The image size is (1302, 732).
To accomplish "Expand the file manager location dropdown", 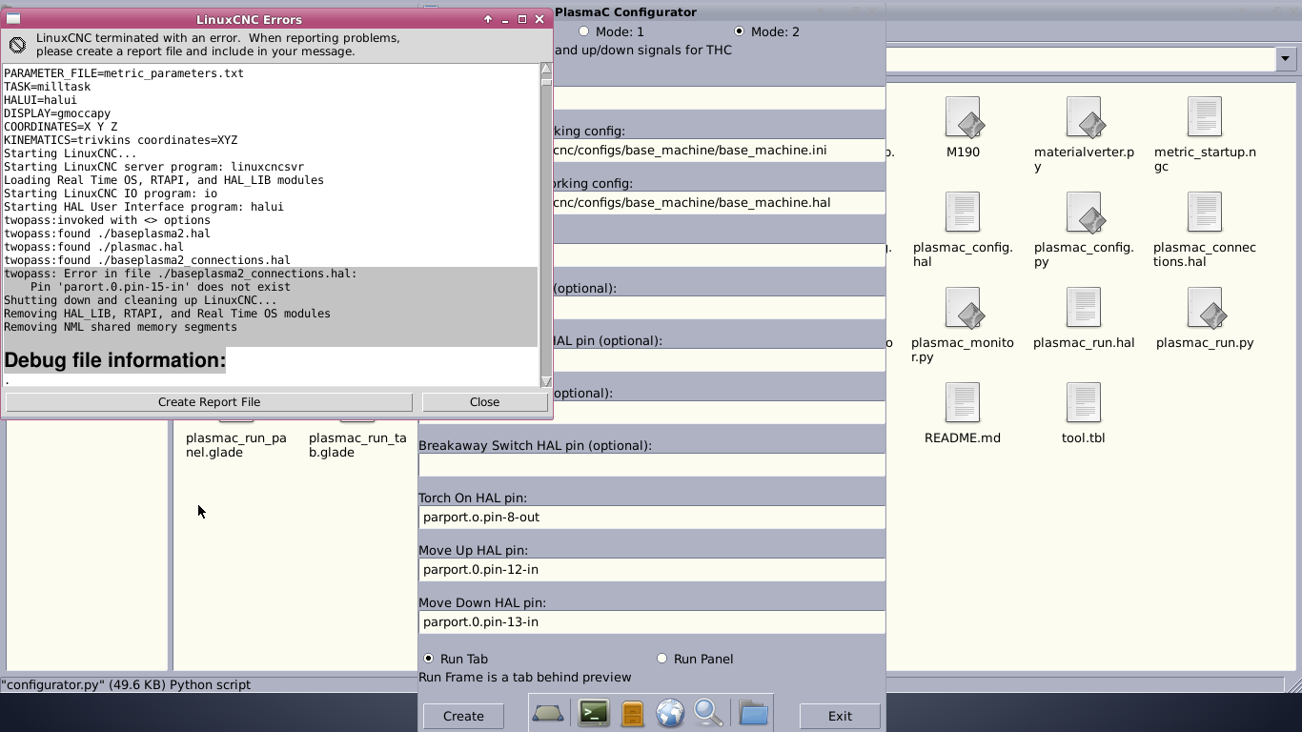I will point(1286,59).
